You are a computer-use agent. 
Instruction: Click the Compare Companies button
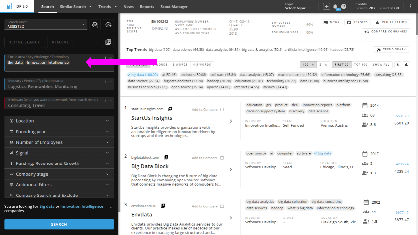386,32
